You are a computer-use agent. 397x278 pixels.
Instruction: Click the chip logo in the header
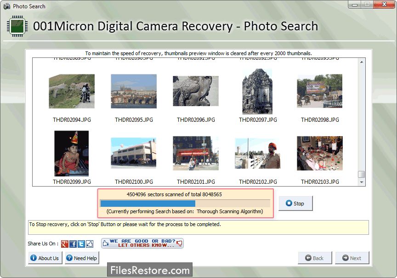[x=17, y=26]
